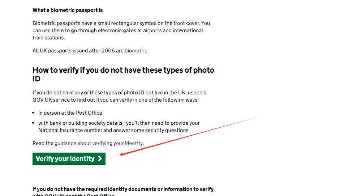This screenshot has width=344, height=196.
Task: Click the red arrow annotation's arrowhead
Action: pyautogui.click(x=122, y=154)
